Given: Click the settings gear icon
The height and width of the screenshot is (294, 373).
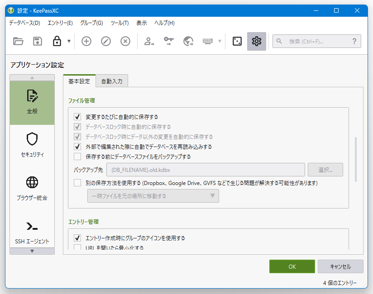Looking at the screenshot, I should click(x=257, y=41).
